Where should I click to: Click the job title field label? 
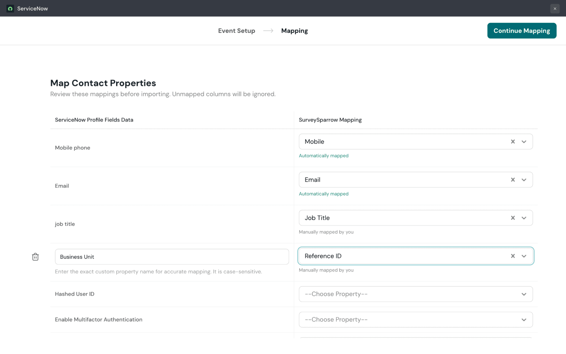tap(65, 224)
